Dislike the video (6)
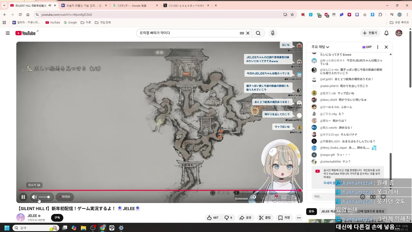Image resolution: width=412 pixels, height=232 pixels. 228,218
